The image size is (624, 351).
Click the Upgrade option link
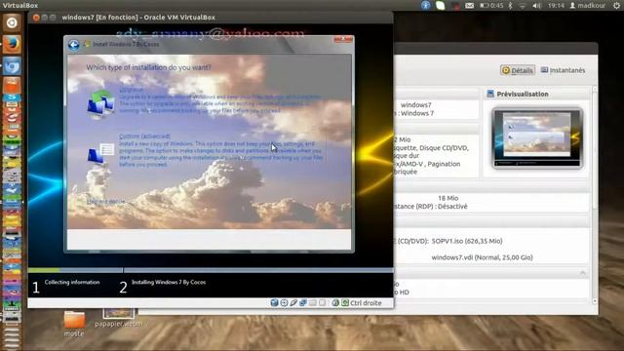tap(131, 90)
